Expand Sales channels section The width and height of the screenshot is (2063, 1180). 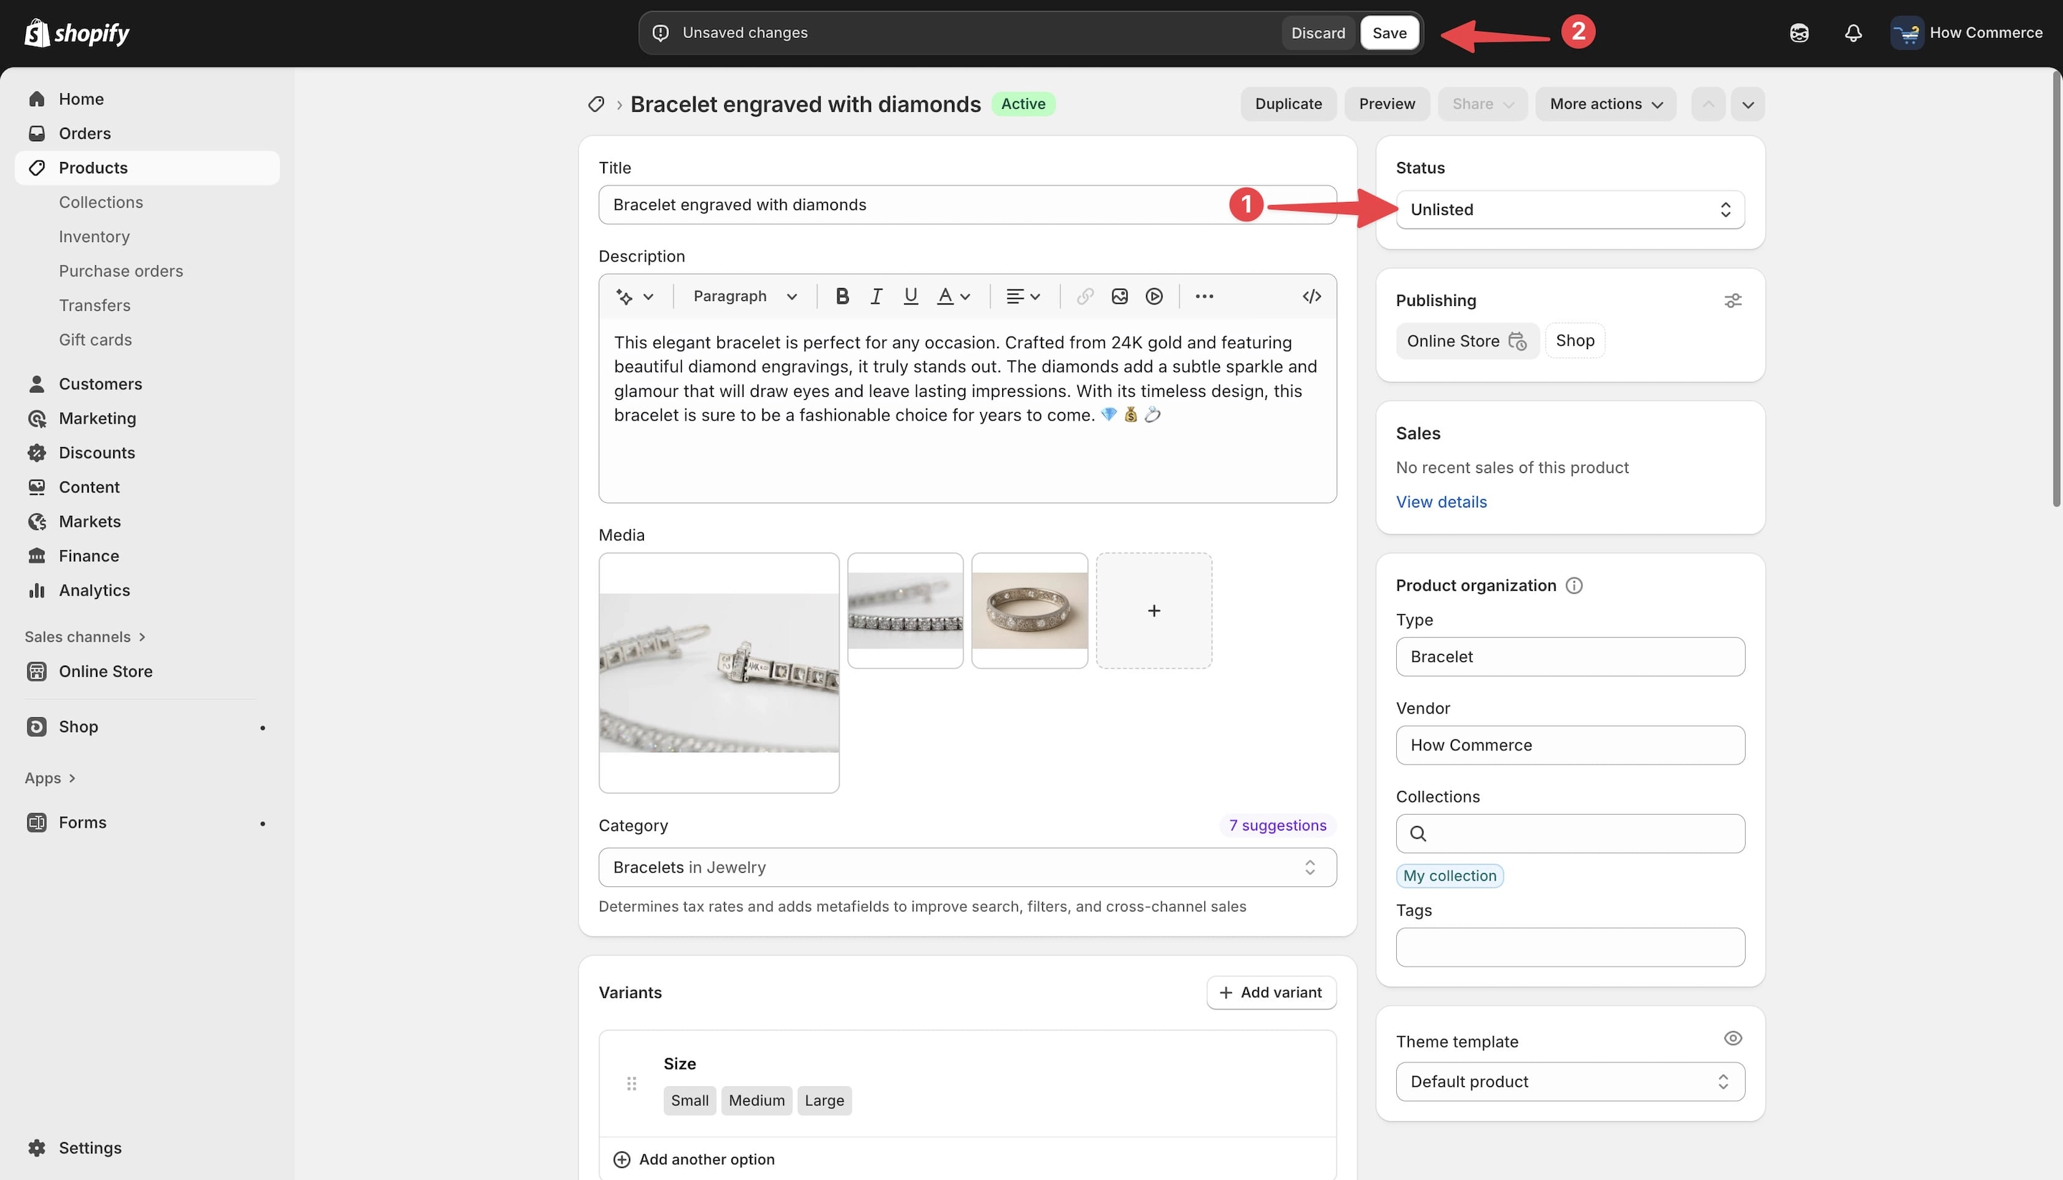coord(85,637)
